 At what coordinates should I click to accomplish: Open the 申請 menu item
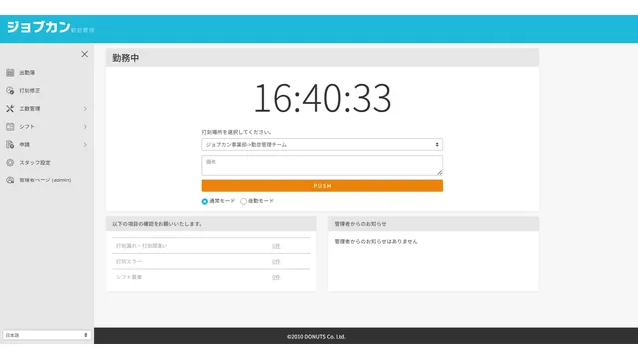point(24,144)
